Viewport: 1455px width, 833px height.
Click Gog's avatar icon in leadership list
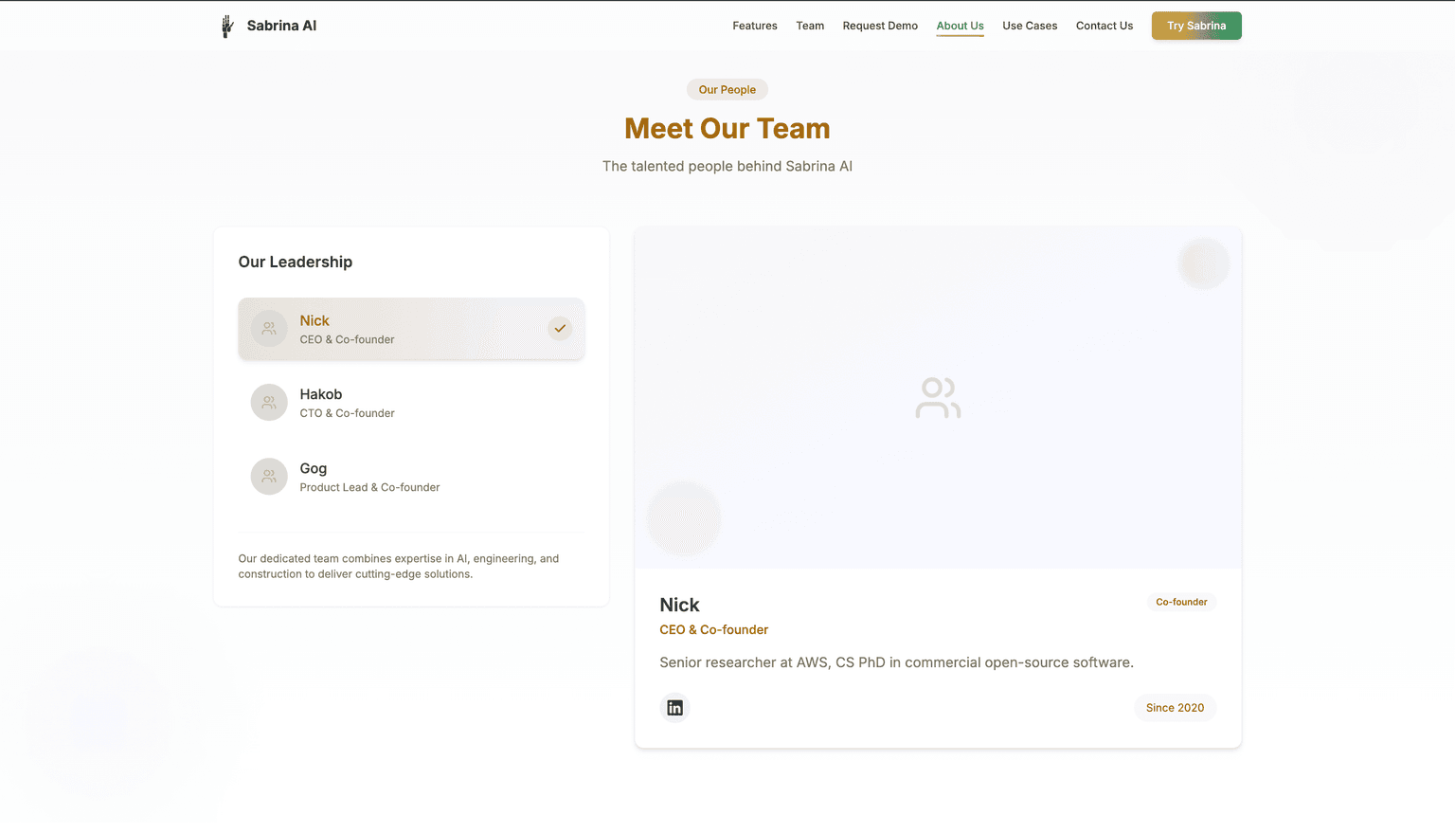pyautogui.click(x=269, y=477)
